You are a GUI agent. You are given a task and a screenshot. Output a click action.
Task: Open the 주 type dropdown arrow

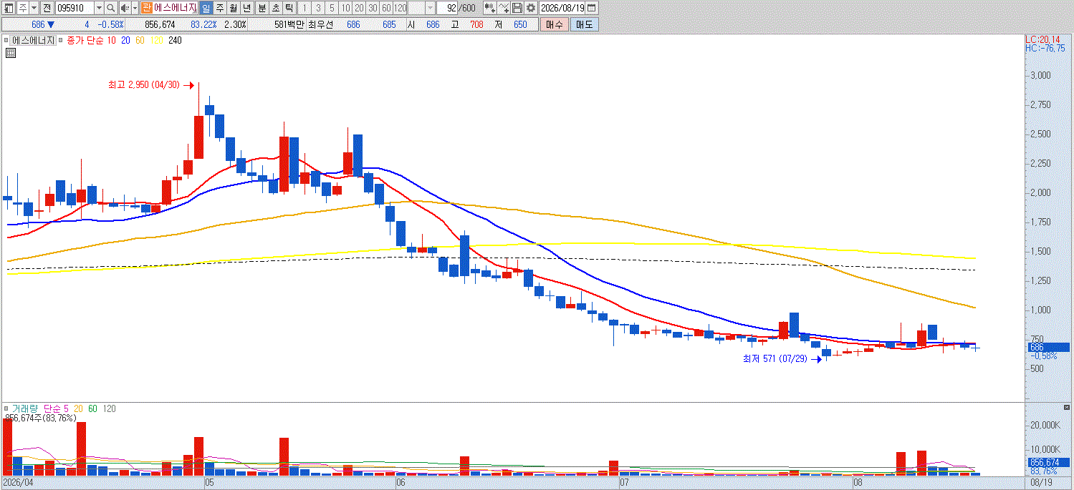pyautogui.click(x=34, y=8)
